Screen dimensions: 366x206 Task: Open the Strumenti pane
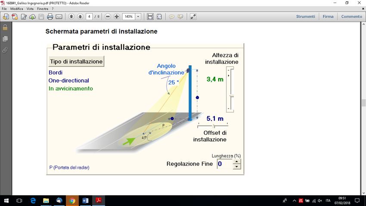[305, 16]
